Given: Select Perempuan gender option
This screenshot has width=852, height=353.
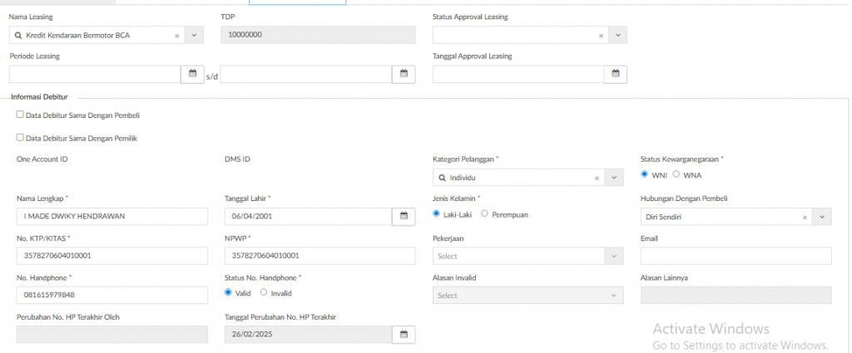Looking at the screenshot, I should (x=485, y=213).
